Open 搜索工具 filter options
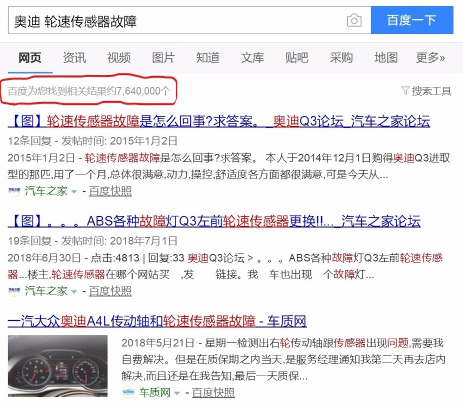The height and width of the screenshot is (406, 463). tap(431, 91)
